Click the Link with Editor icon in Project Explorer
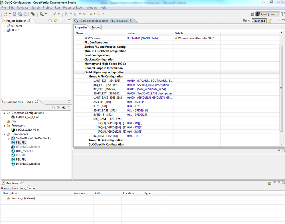285x224 pixels. 55,21
